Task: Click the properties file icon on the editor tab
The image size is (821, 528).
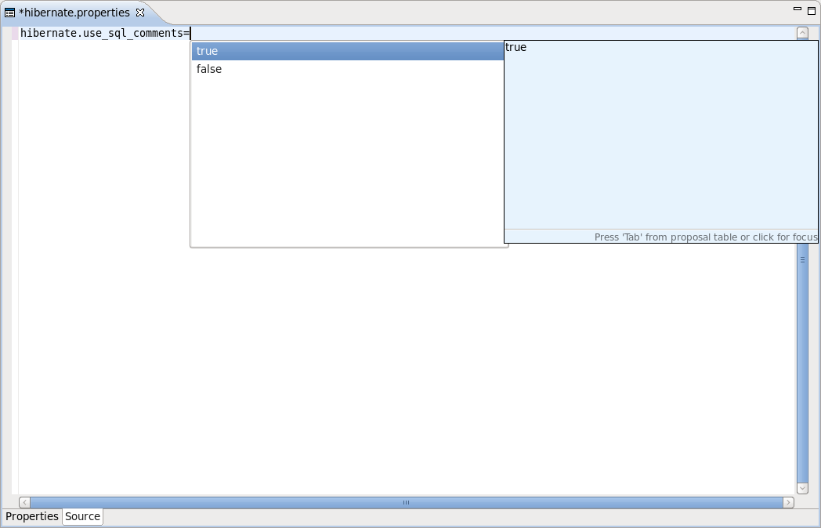Action: pyautogui.click(x=9, y=13)
